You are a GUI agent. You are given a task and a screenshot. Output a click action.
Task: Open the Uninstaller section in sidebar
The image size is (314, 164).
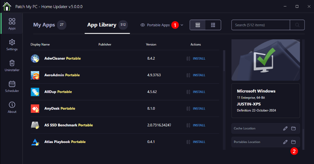pyautogui.click(x=12, y=66)
